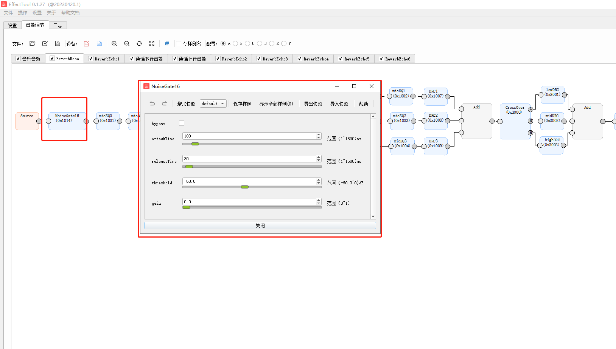Image resolution: width=616 pixels, height=349 pixels.
Task: Switch to the 设置 tab
Action: point(12,25)
